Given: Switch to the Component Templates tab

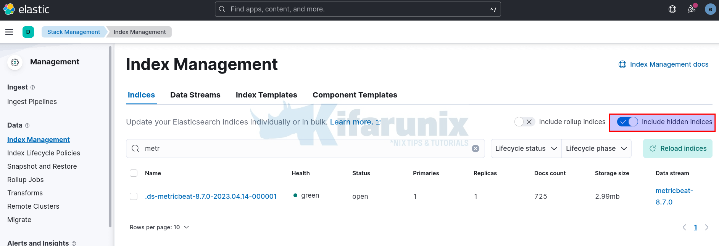Looking at the screenshot, I should pos(355,95).
